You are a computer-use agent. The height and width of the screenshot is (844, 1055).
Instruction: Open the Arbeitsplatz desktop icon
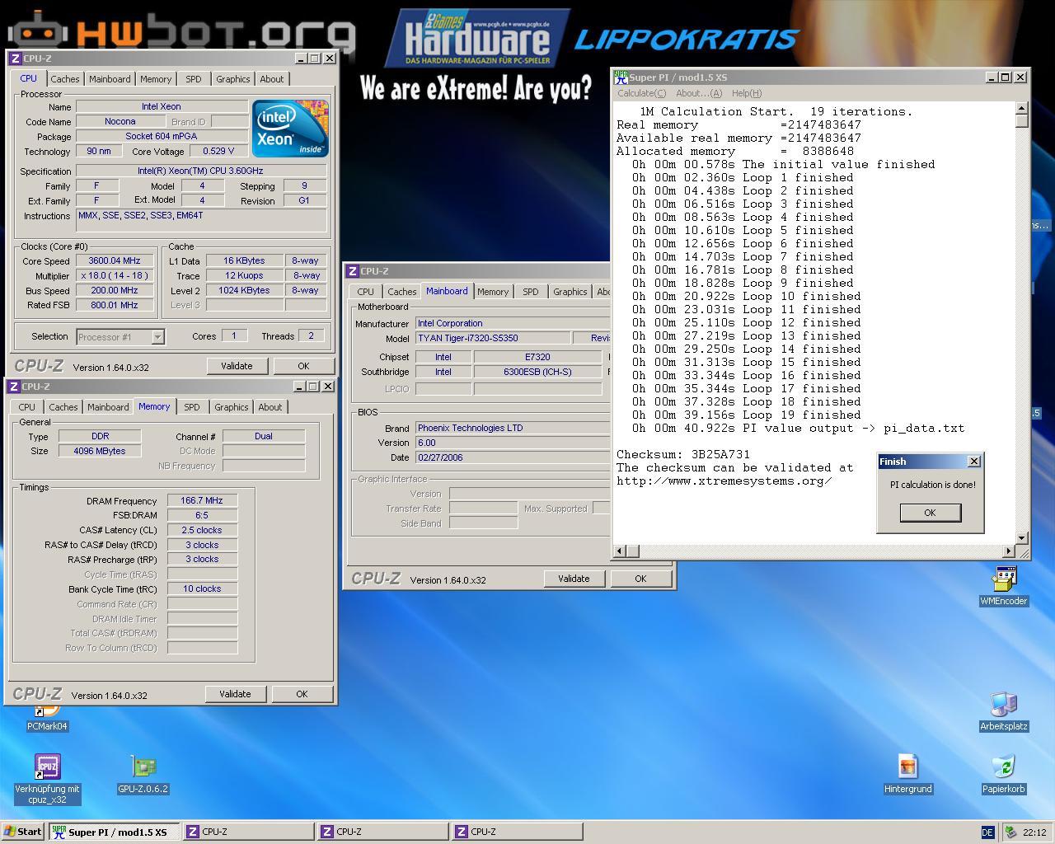click(1003, 711)
